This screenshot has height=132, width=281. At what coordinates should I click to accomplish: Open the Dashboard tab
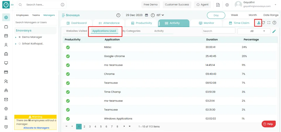pos(76,23)
